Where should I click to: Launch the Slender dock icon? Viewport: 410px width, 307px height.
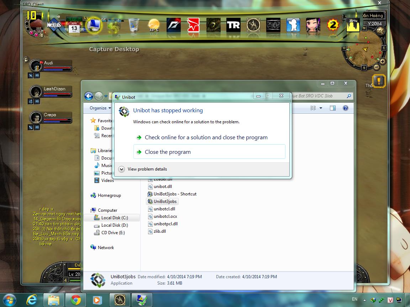click(273, 25)
